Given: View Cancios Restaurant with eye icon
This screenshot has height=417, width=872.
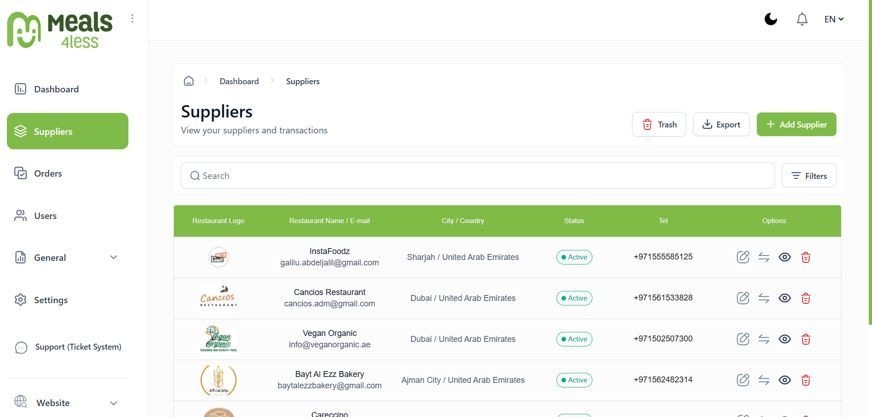Looking at the screenshot, I should pyautogui.click(x=785, y=298).
